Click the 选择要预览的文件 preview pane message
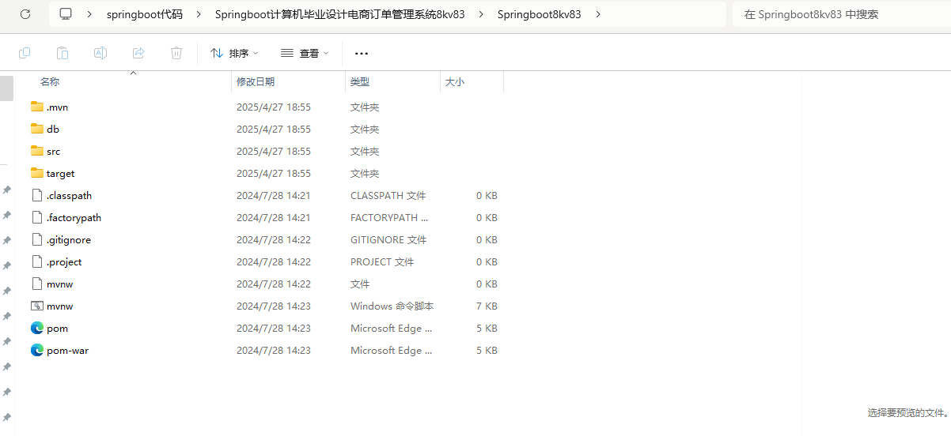The width and height of the screenshot is (951, 436). 907,412
